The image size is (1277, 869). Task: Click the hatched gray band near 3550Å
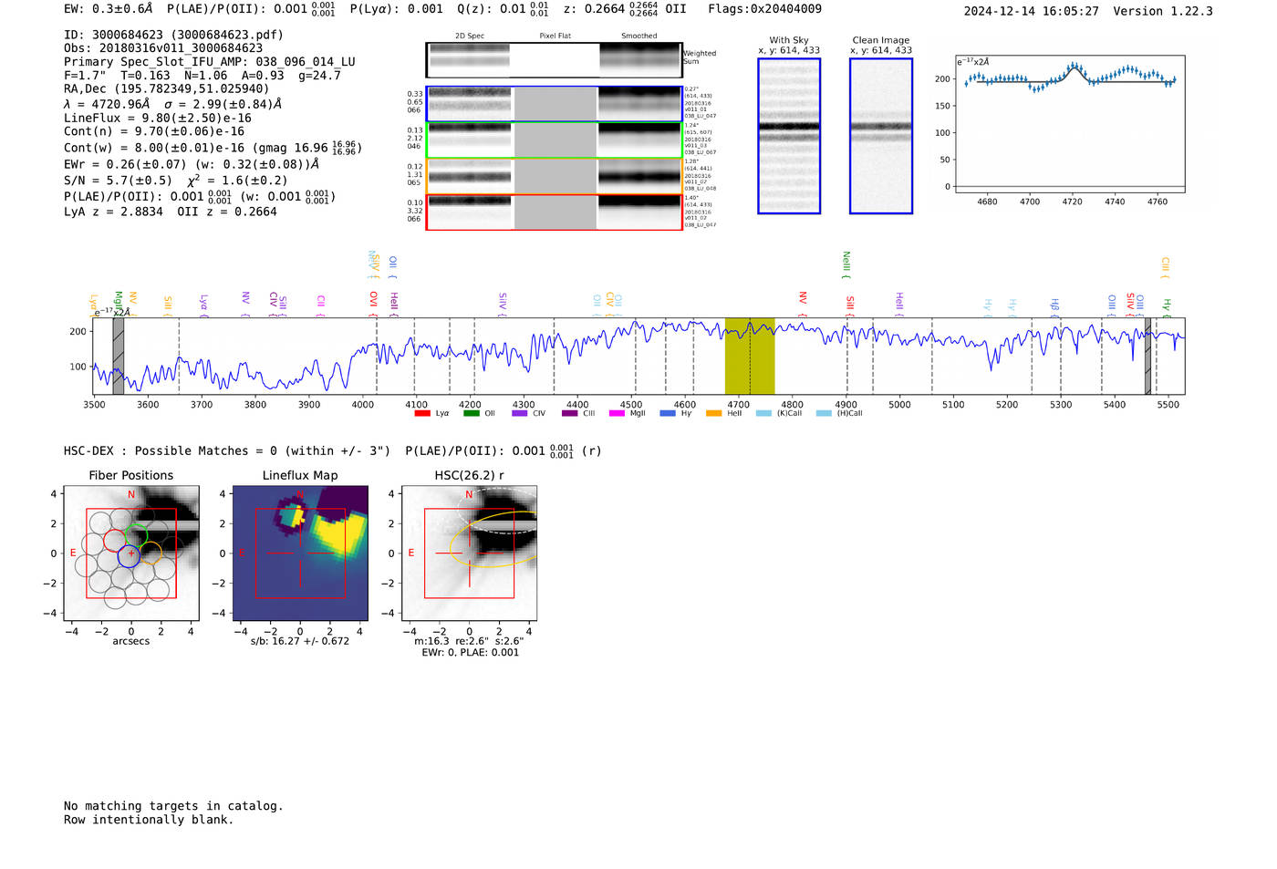point(118,357)
